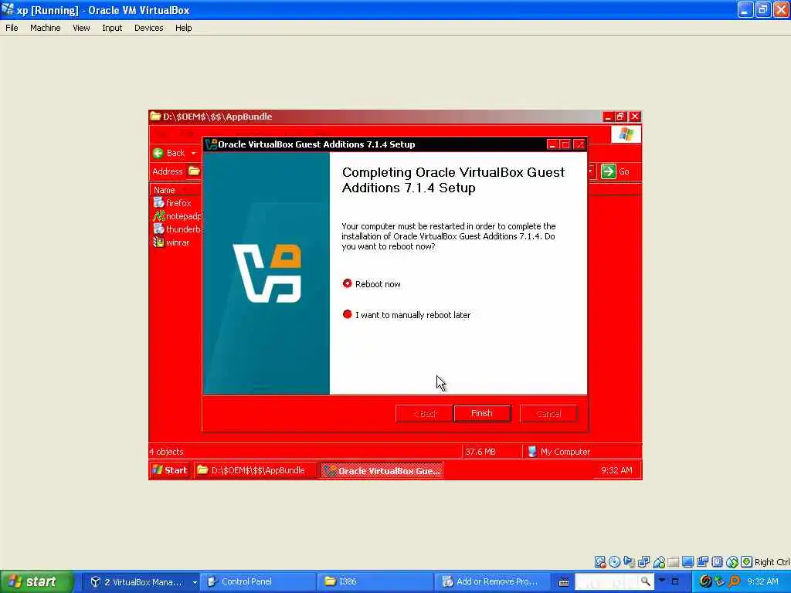Click the audio status icon

click(x=629, y=562)
